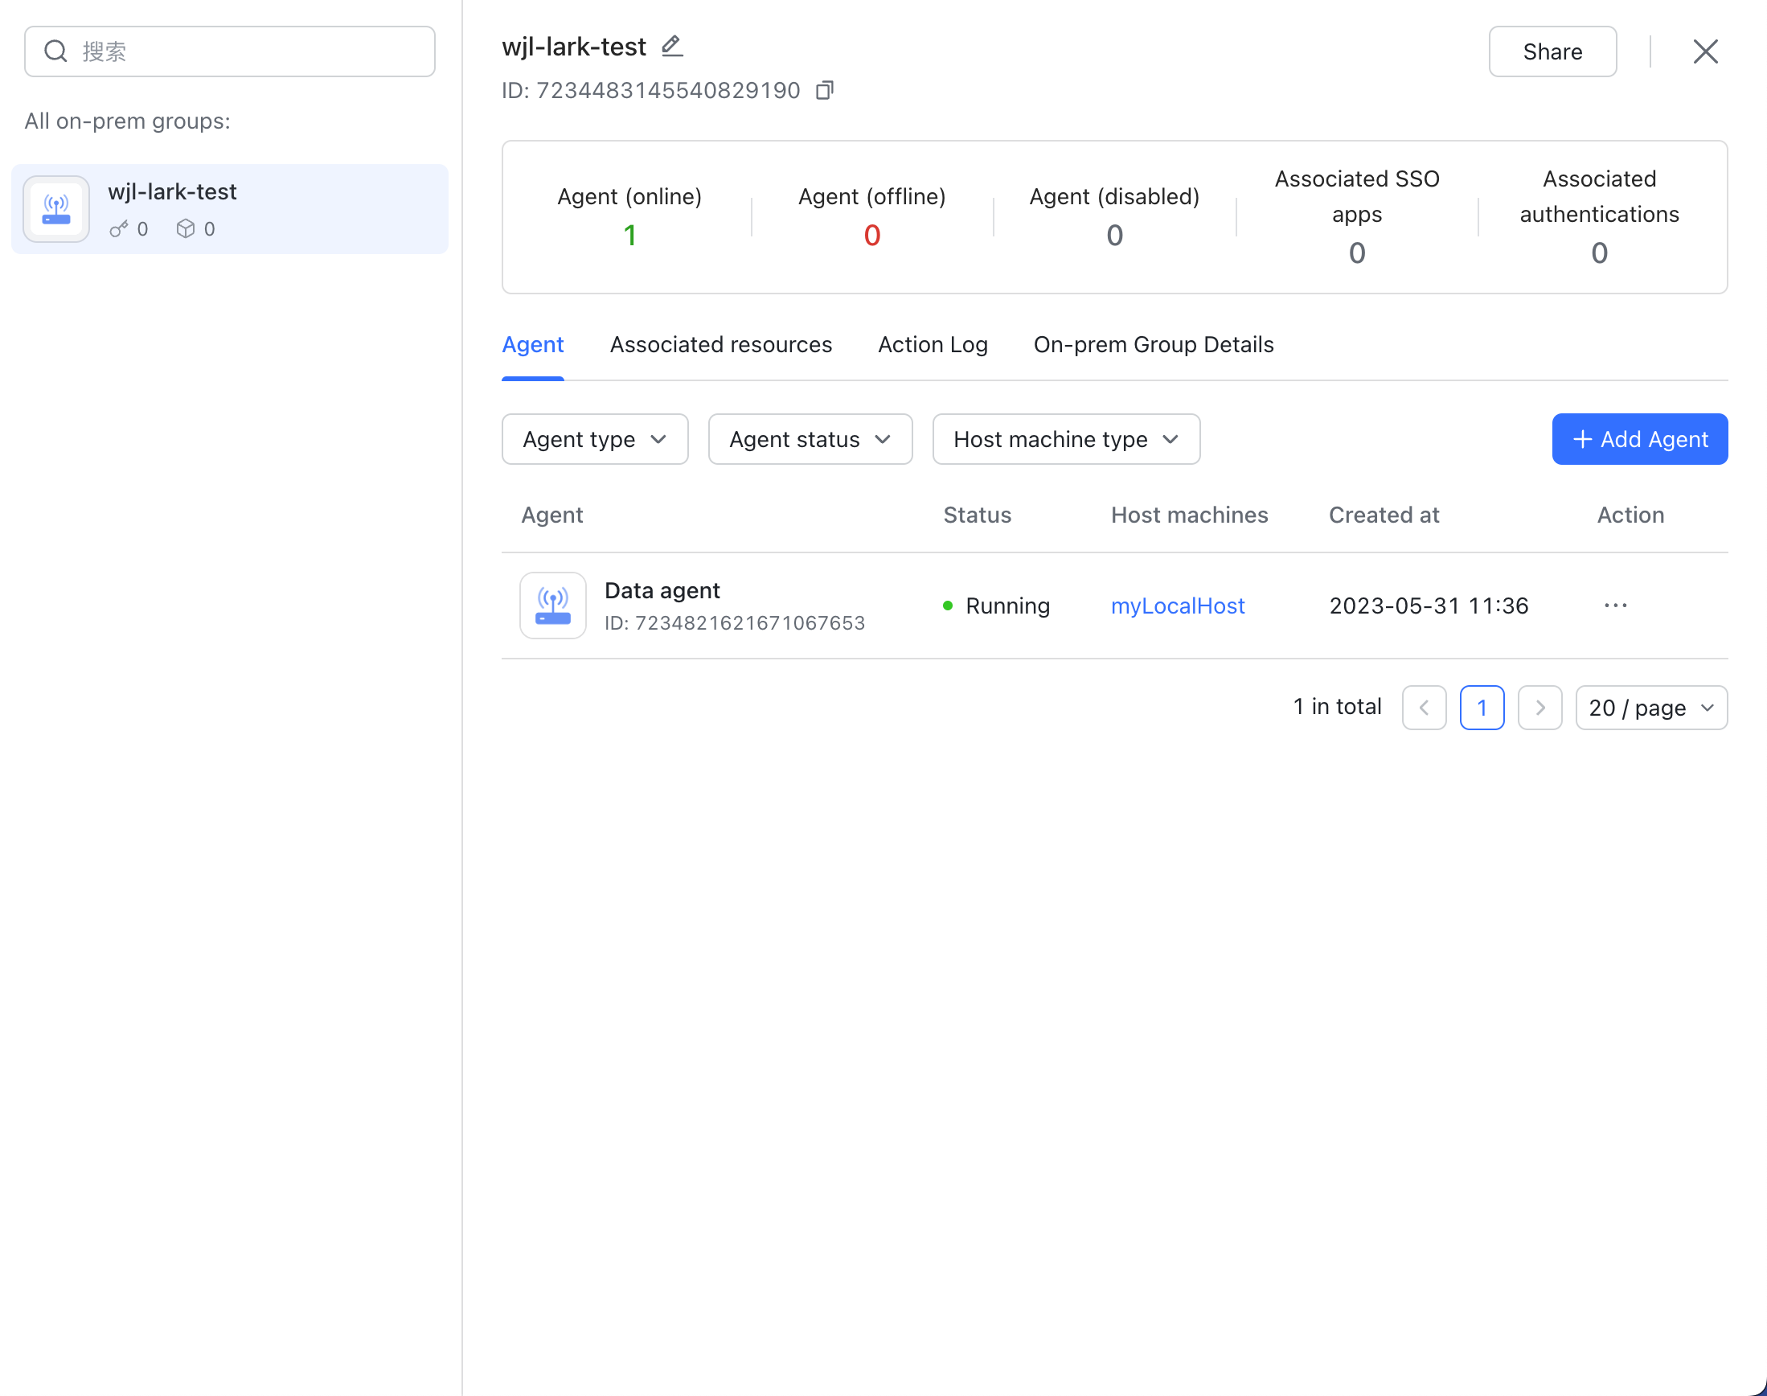This screenshot has height=1396, width=1767.
Task: Click the Agent (online) count 1
Action: click(629, 236)
